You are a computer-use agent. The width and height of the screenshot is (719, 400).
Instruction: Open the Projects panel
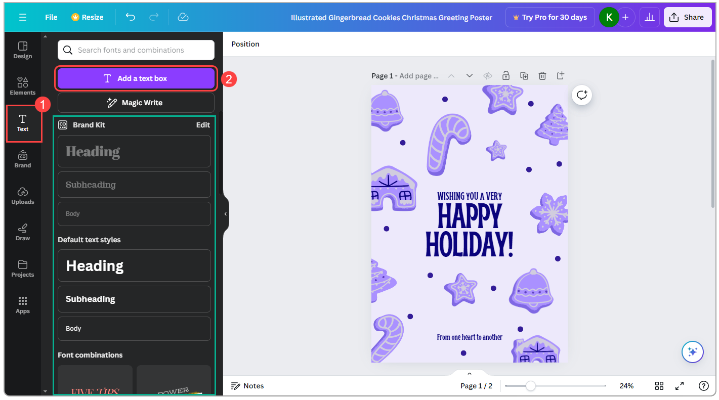[x=22, y=269]
